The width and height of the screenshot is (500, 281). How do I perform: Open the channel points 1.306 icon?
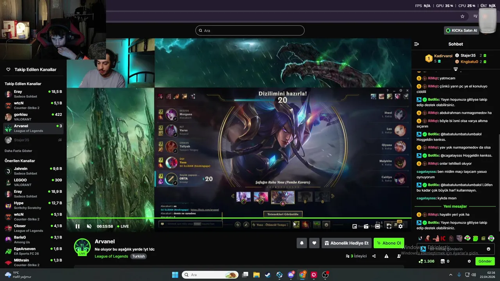pyautogui.click(x=426, y=261)
